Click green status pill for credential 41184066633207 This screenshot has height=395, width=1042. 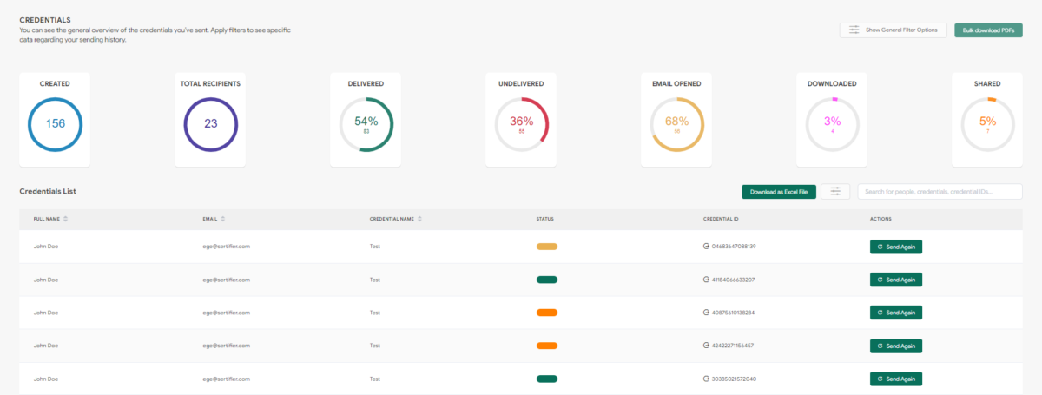[547, 280]
